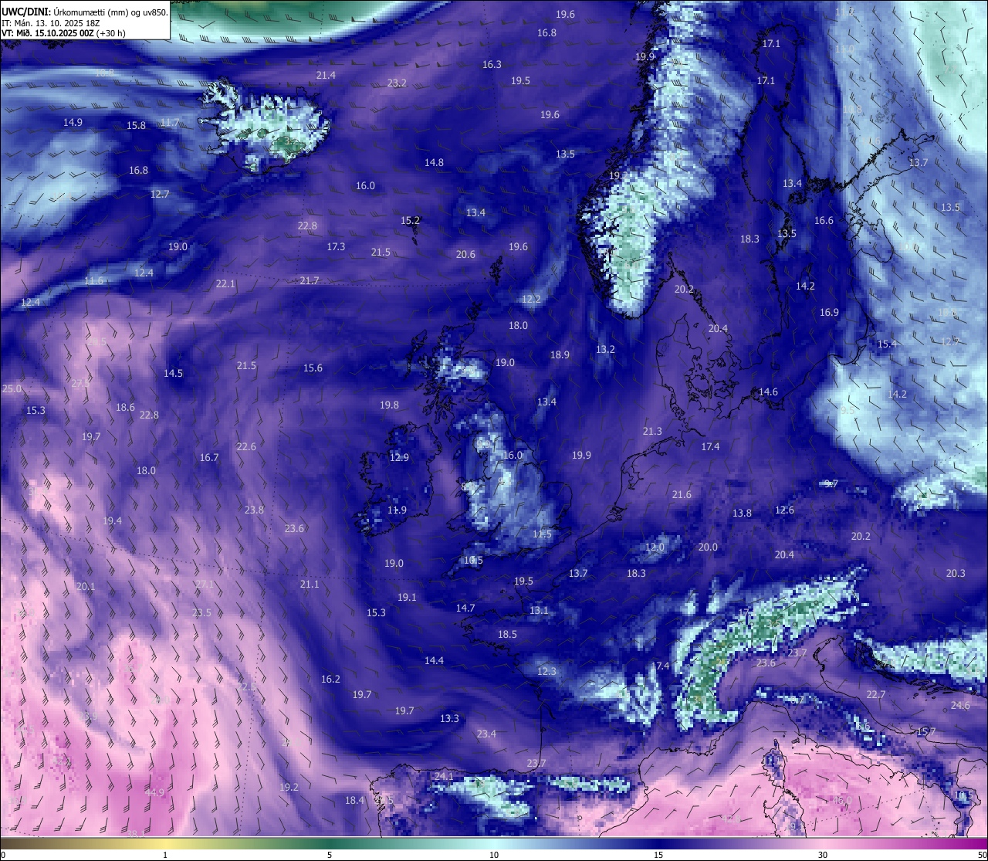Select the 16.6 value over the Baltic
This screenshot has width=988, height=861.
[824, 220]
